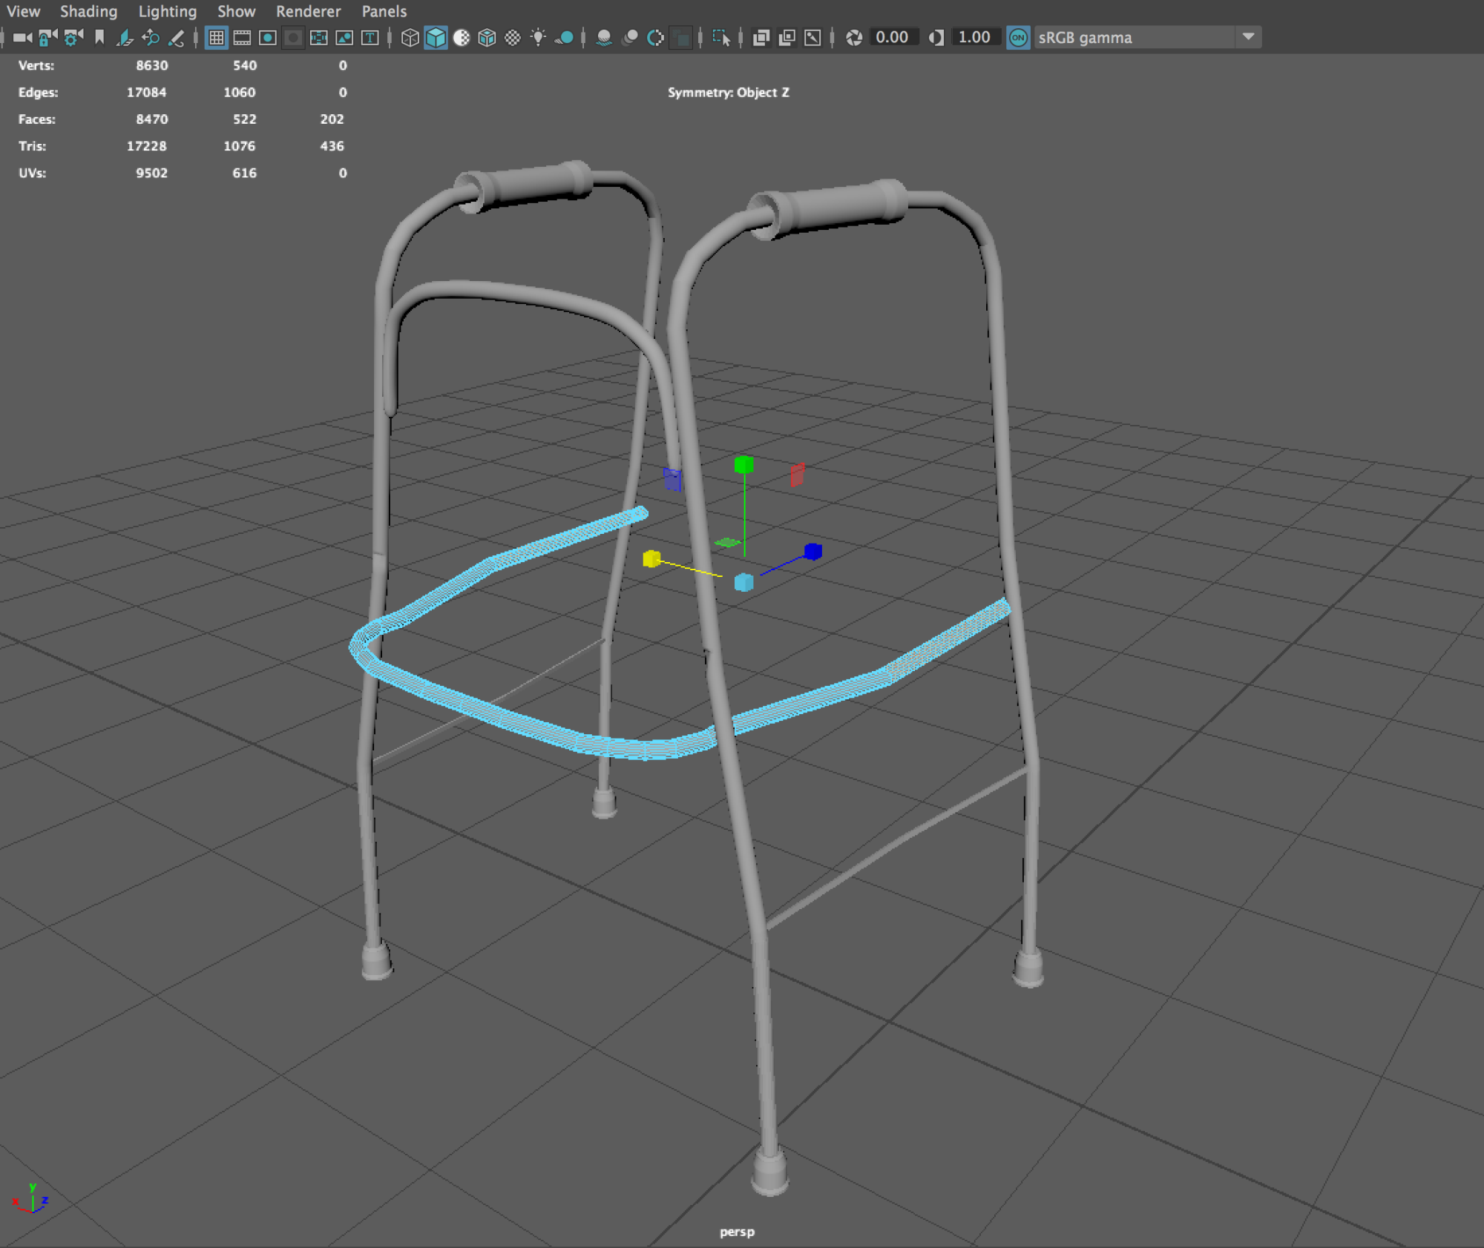Click the Grease Pencil icon
This screenshot has width=1484, height=1248.
tap(176, 37)
